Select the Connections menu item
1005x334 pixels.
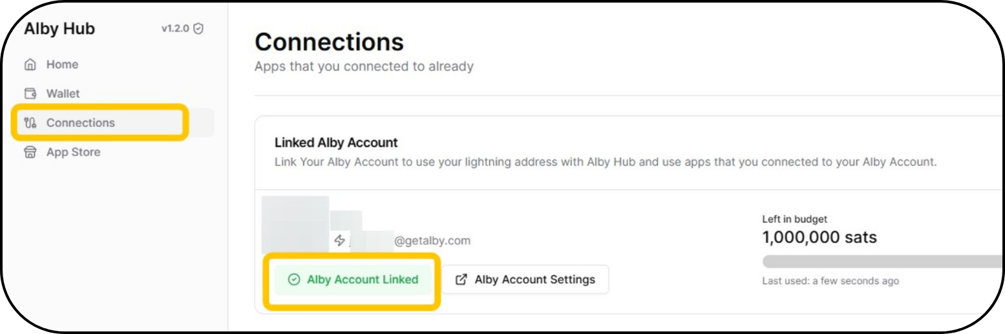[x=80, y=123]
